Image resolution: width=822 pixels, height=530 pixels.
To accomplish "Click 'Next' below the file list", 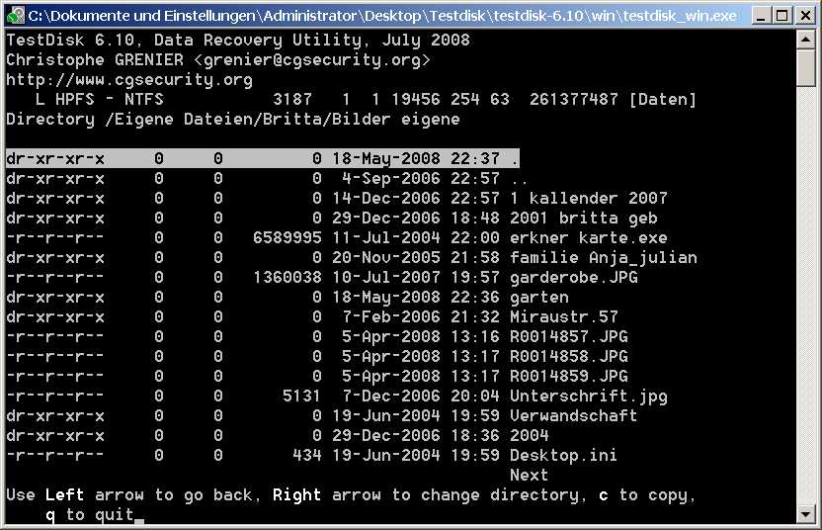I will click(x=529, y=475).
